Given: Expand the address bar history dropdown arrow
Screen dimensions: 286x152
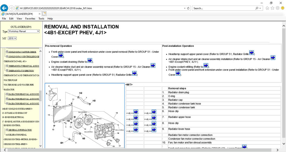Looking at the screenshot, I should tap(185, 8).
